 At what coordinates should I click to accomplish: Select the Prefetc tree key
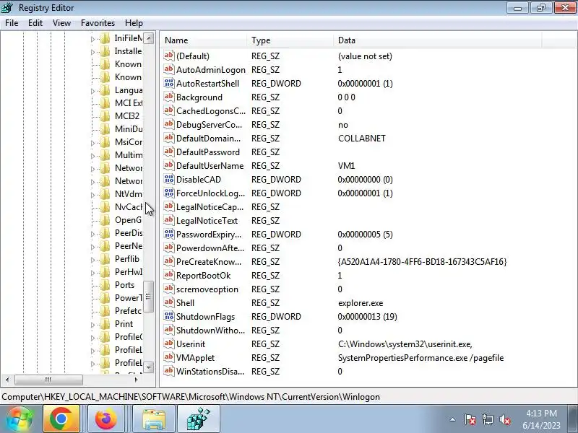point(128,311)
